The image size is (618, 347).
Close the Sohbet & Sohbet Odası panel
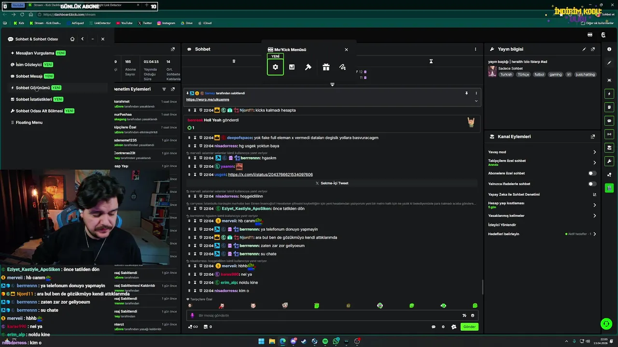[102, 39]
